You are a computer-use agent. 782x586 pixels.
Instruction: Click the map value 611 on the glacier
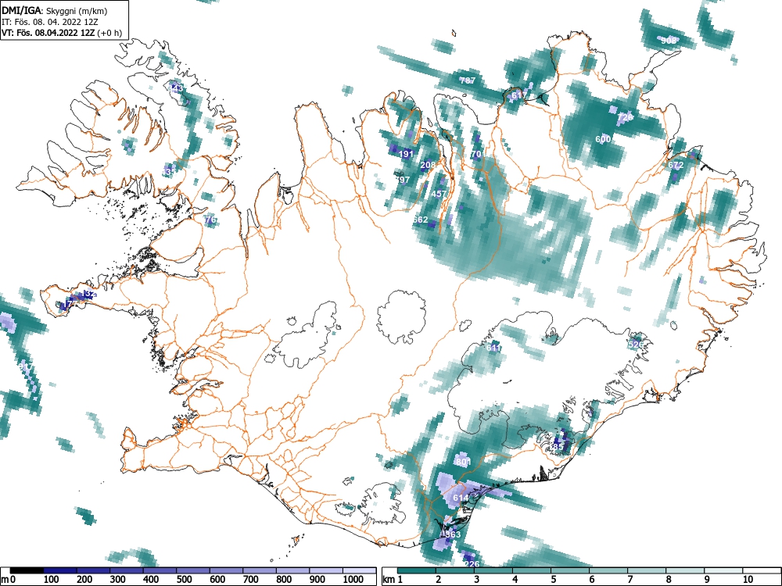[493, 348]
